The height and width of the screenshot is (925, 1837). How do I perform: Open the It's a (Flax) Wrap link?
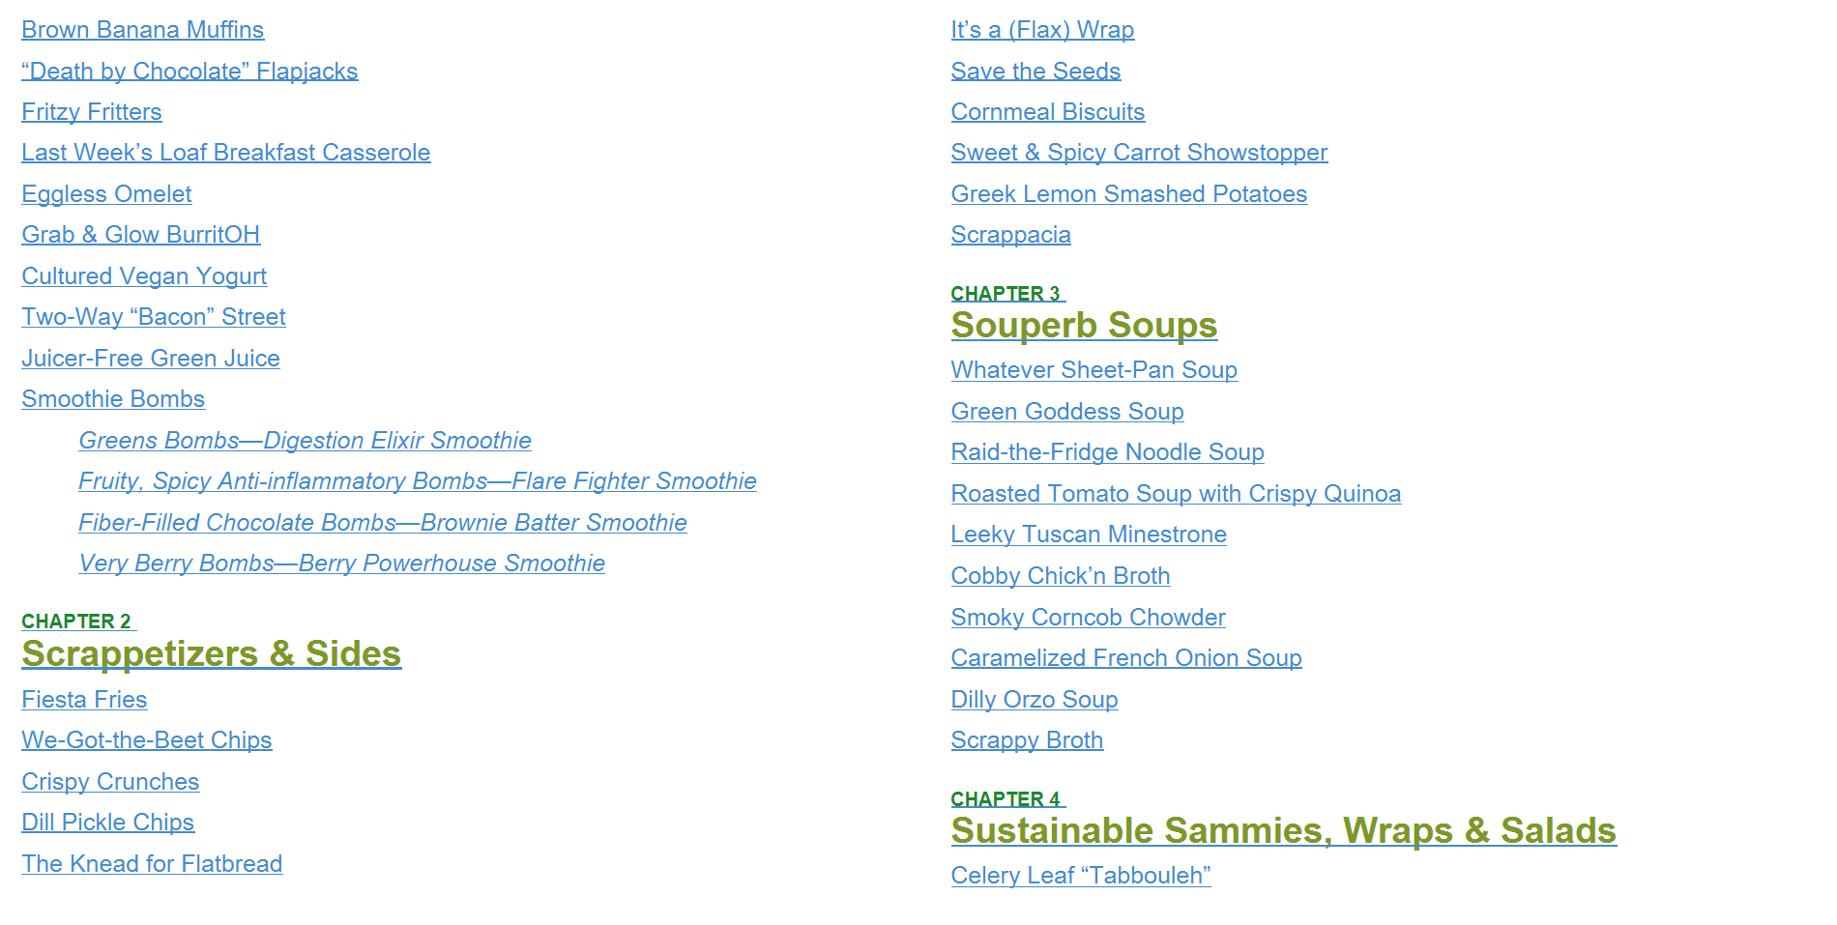pos(1042,30)
